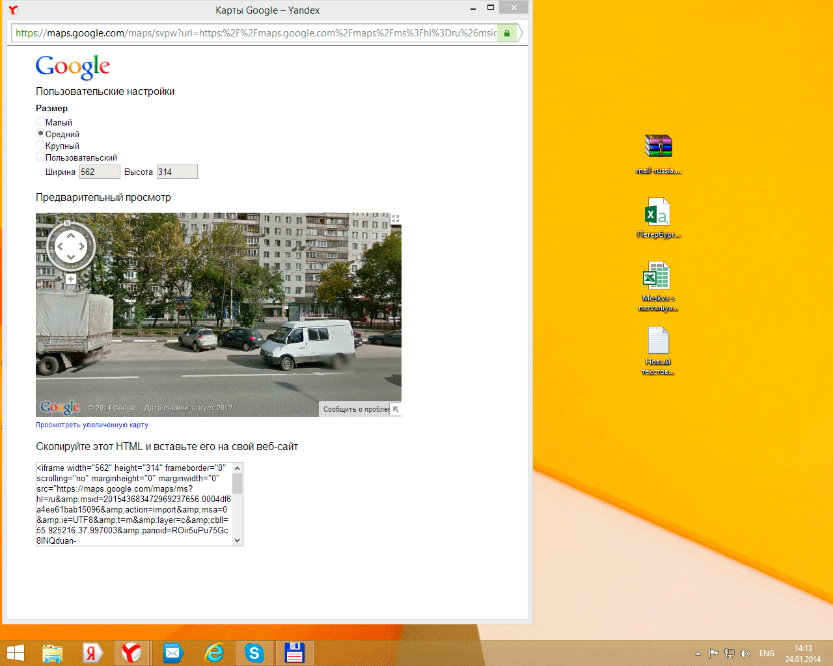This screenshot has width=833, height=666.
Task: Show hidden system tray icons
Action: point(698,654)
